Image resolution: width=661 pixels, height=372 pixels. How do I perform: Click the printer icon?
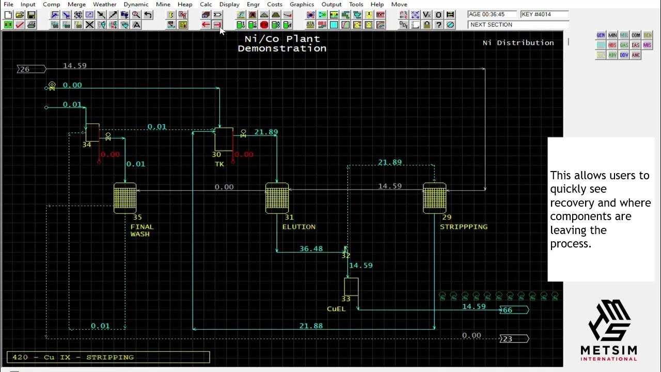tap(31, 25)
